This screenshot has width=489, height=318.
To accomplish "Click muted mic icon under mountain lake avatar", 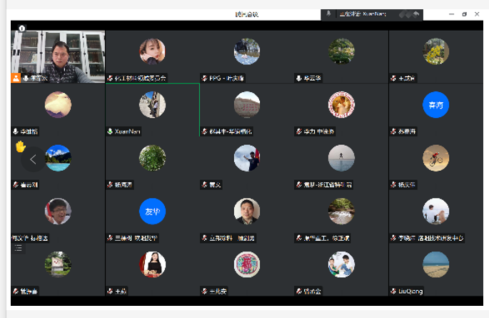I will pyautogui.click(x=16, y=185).
